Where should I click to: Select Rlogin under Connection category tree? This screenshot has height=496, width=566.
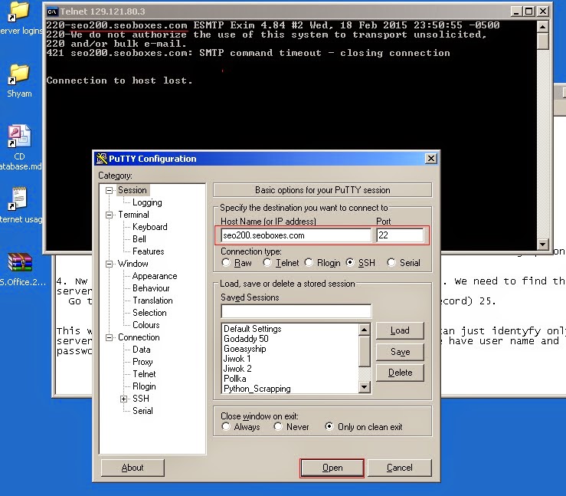145,386
